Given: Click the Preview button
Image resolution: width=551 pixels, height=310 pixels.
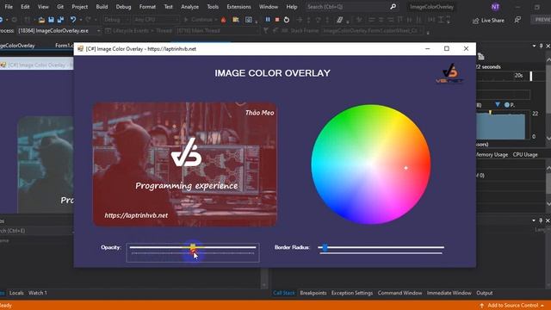Looking at the screenshot, I should point(542,20).
